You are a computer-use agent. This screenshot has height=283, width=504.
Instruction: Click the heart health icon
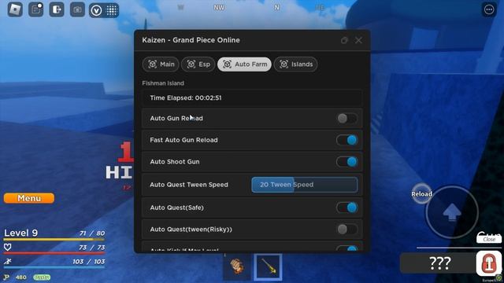[x=7, y=247]
